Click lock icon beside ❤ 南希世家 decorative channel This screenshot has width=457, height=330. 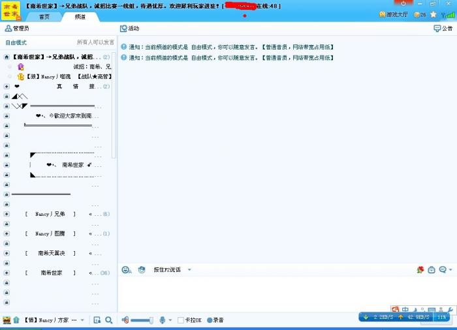coord(7,165)
